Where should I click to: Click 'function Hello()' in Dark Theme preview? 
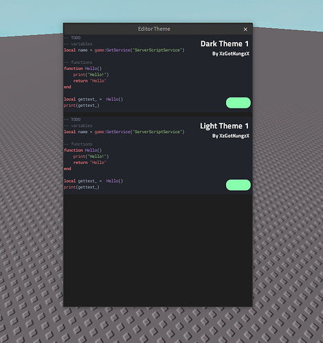[x=82, y=69]
